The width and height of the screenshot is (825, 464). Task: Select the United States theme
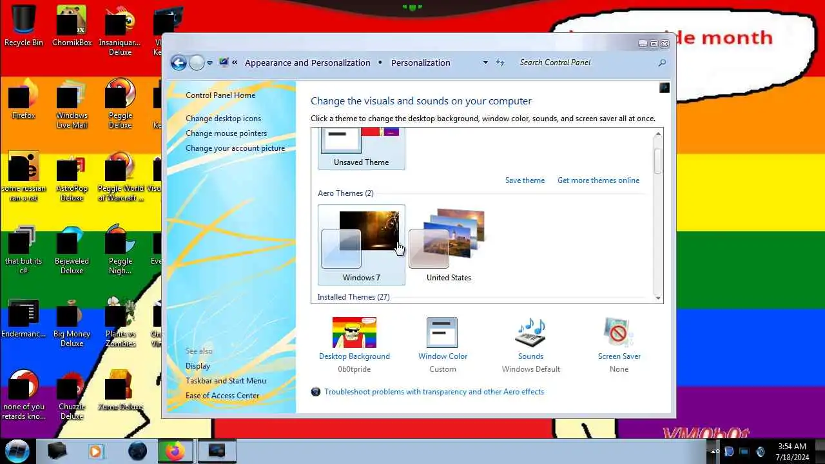point(449,245)
